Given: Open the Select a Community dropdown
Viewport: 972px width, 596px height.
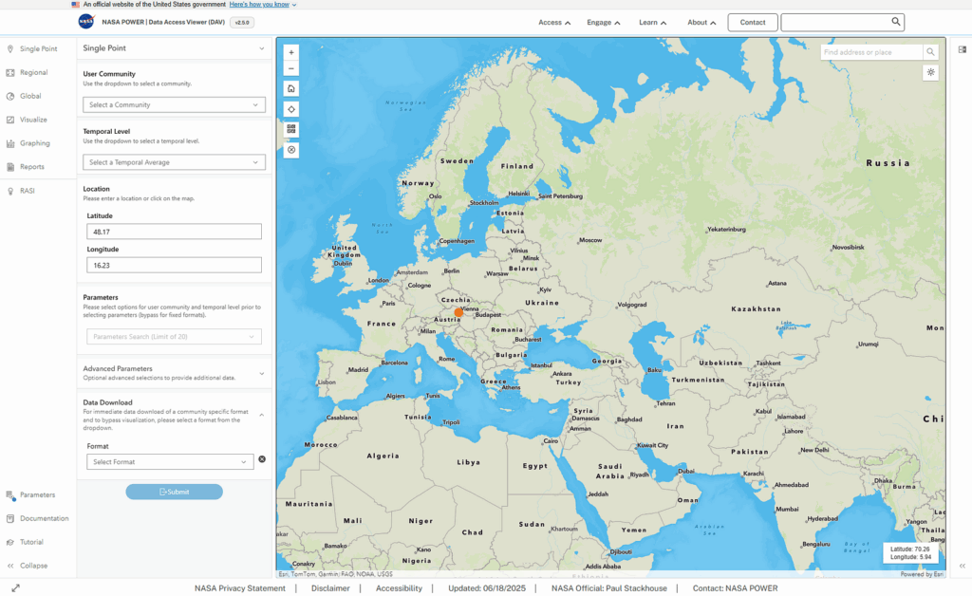Looking at the screenshot, I should [x=175, y=104].
